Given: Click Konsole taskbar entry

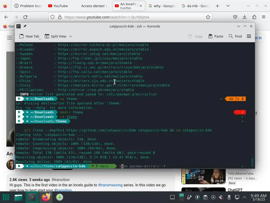Looking at the screenshot, I should click(32, 197).
